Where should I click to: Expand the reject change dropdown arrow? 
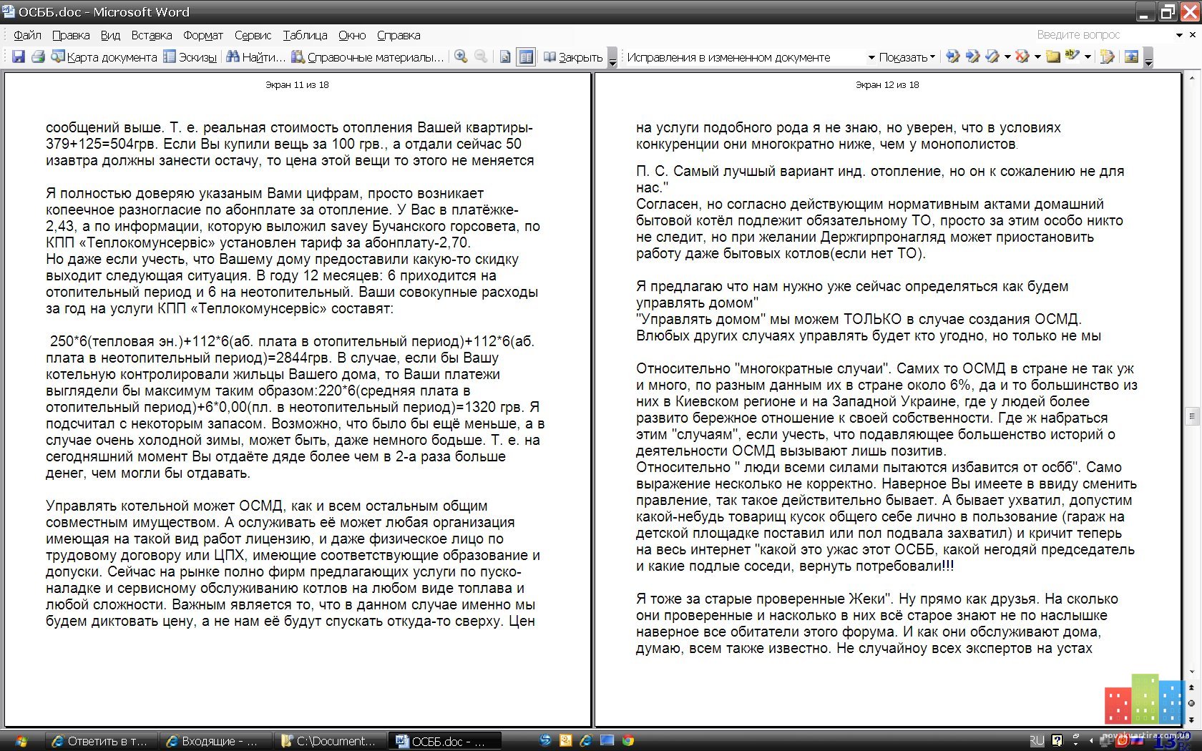point(1037,57)
